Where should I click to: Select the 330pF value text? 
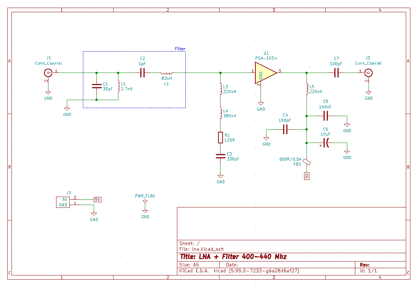tap(233, 159)
